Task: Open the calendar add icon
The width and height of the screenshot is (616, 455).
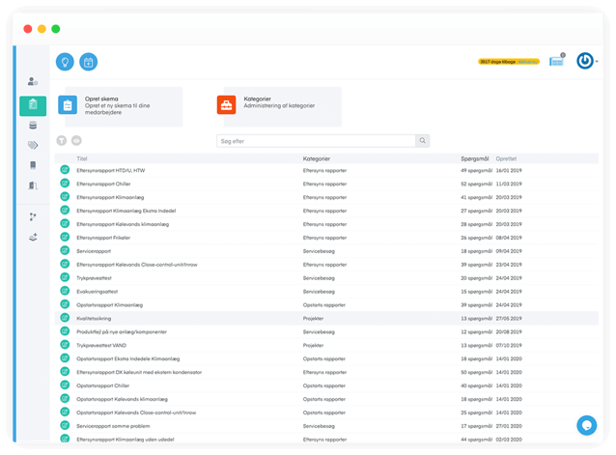Action: point(88,62)
